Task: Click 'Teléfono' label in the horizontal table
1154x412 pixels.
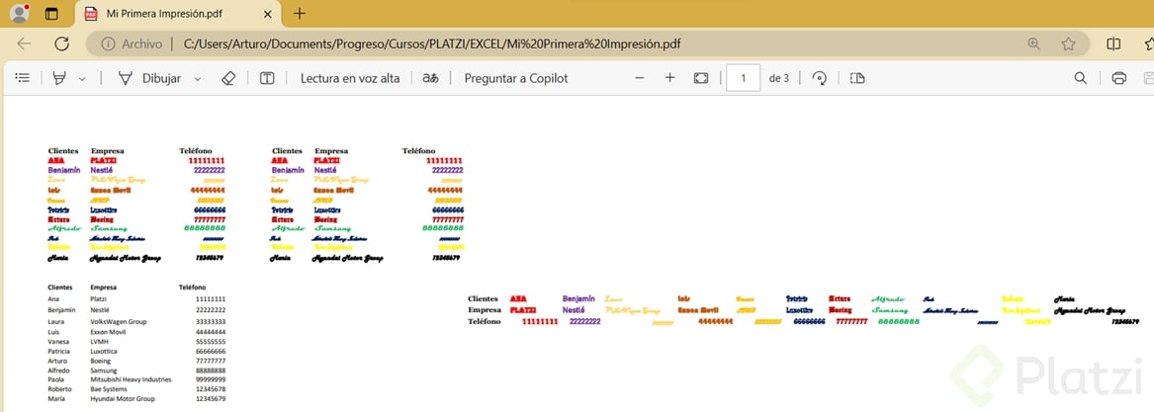Action: pos(485,322)
